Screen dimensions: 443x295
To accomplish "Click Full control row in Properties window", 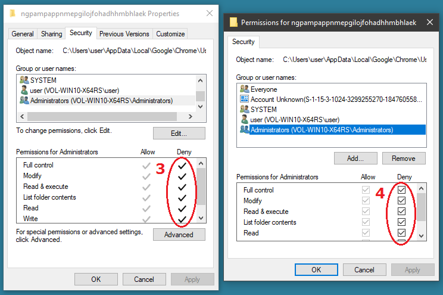I will (x=107, y=165).
